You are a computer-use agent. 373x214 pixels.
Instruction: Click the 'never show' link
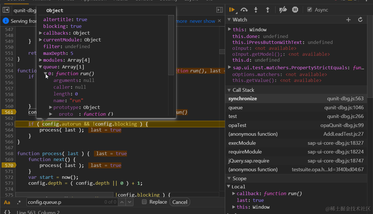click(x=202, y=21)
